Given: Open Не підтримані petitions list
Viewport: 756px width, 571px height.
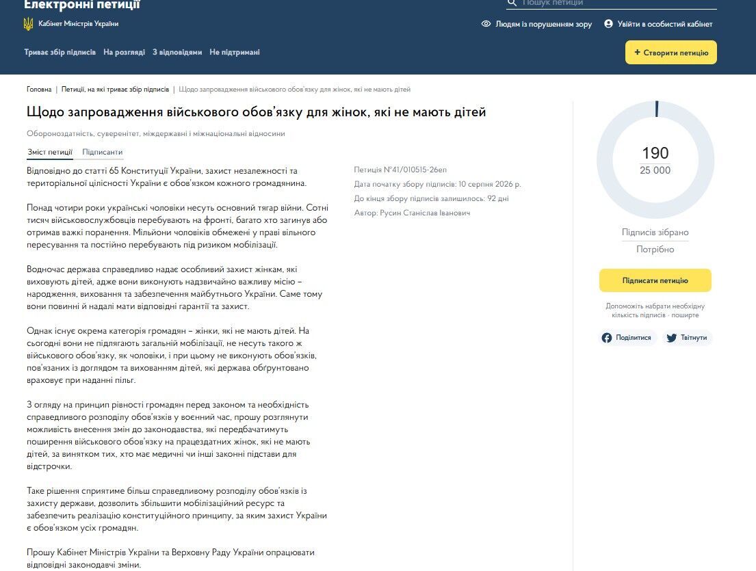Looking at the screenshot, I should click(x=234, y=52).
